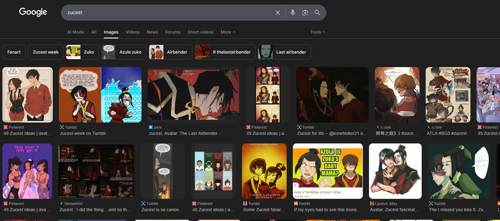Open the Short videos tab
Image resolution: width=500 pixels, height=221 pixels.
point(200,32)
